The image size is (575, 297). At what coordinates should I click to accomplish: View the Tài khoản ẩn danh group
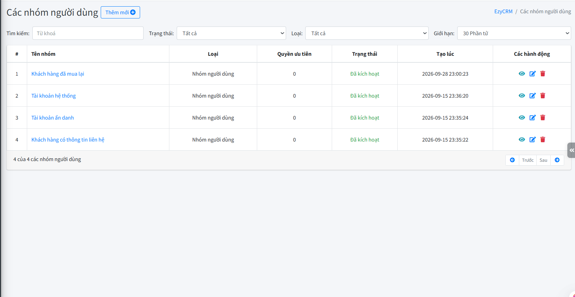pos(522,117)
